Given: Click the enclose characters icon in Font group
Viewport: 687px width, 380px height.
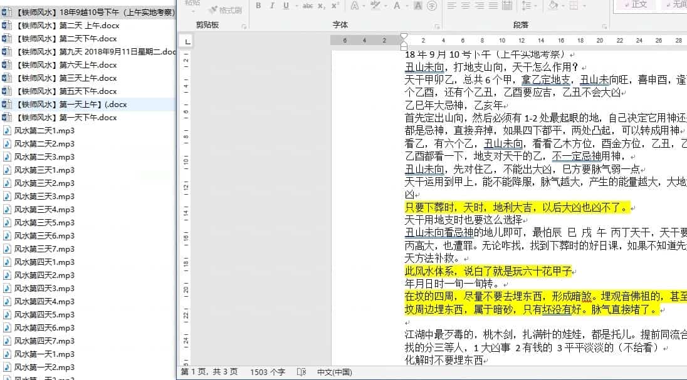Looking at the screenshot, I should (433, 6).
